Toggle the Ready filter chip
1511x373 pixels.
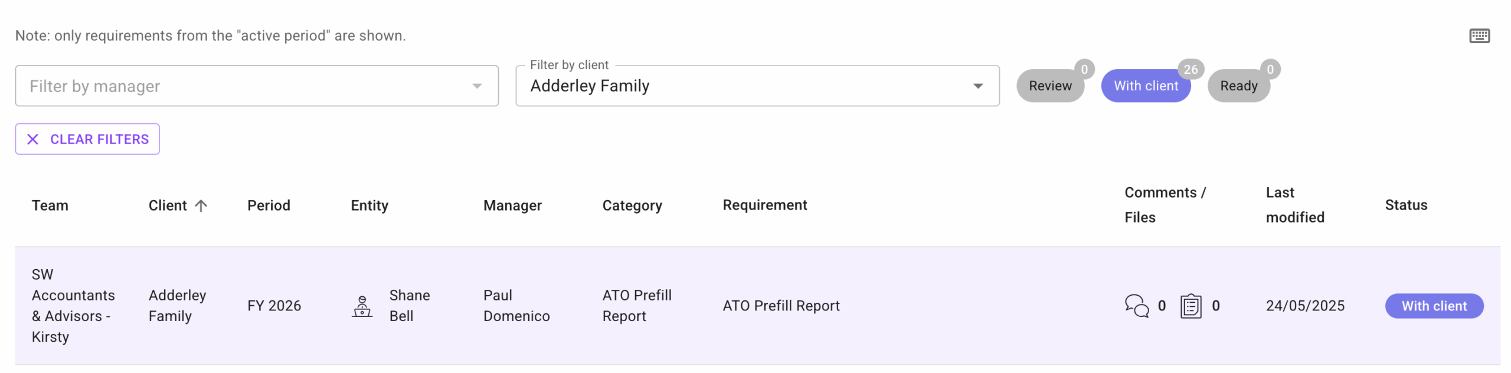tap(1239, 86)
